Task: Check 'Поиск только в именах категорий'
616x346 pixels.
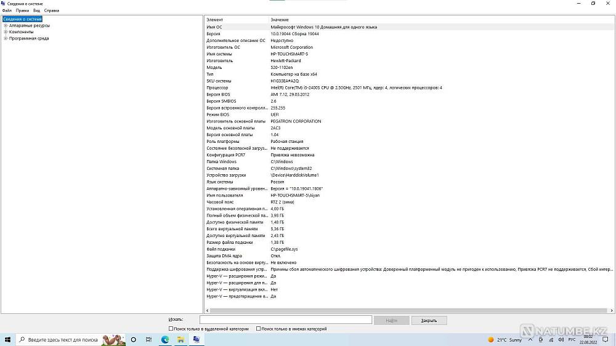Action: [x=259, y=329]
